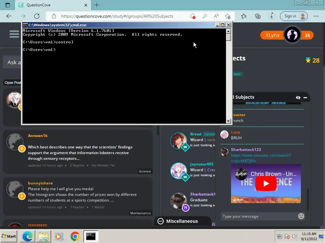325x243 pixels.
Task: Click the 28 star medal counter
Action: point(313,60)
